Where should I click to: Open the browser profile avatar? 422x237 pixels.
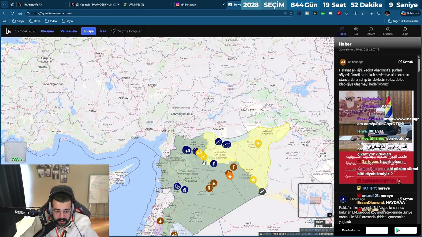pos(387,13)
